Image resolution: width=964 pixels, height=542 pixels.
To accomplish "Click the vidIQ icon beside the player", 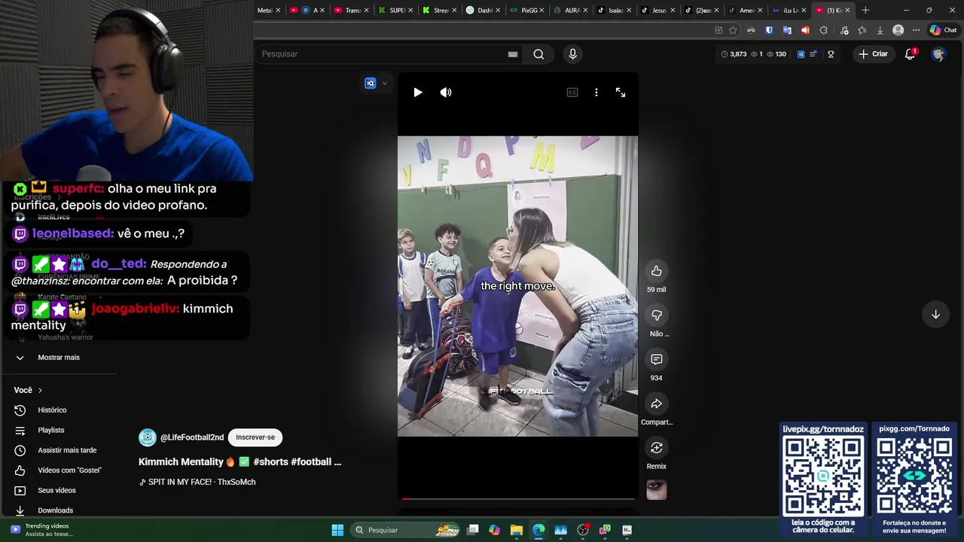I will pyautogui.click(x=370, y=84).
